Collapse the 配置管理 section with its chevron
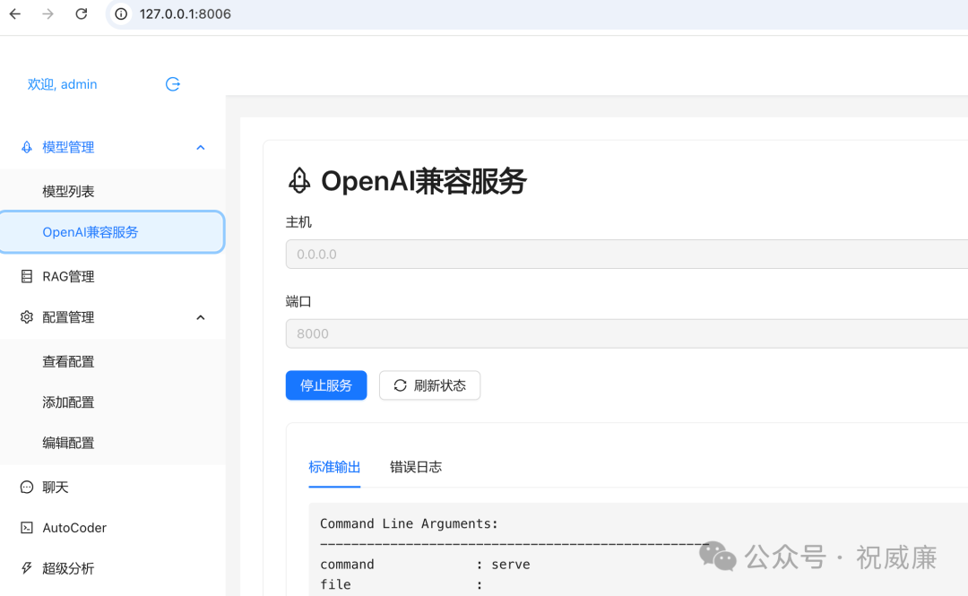 [200, 316]
